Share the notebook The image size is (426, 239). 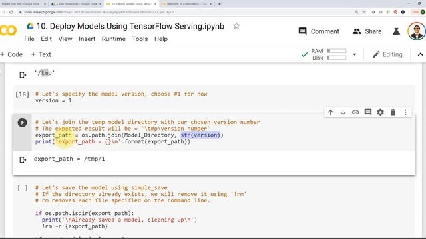pyautogui.click(x=367, y=31)
